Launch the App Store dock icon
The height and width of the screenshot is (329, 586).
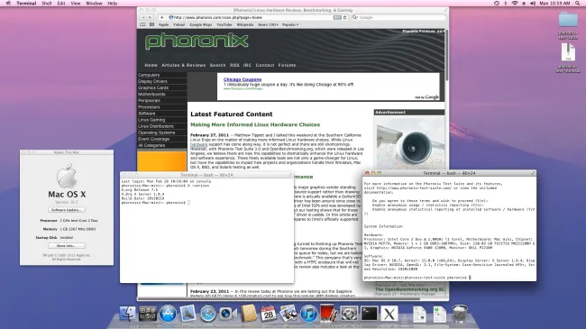(168, 314)
